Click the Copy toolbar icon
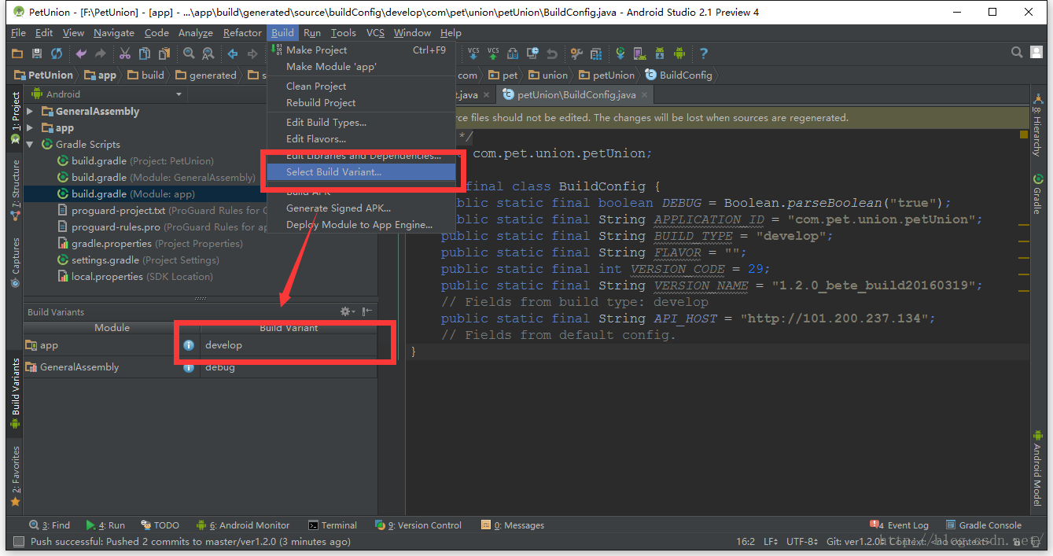 pos(145,53)
